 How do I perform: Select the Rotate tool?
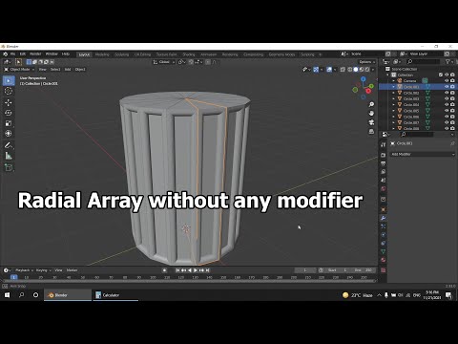tap(9, 113)
